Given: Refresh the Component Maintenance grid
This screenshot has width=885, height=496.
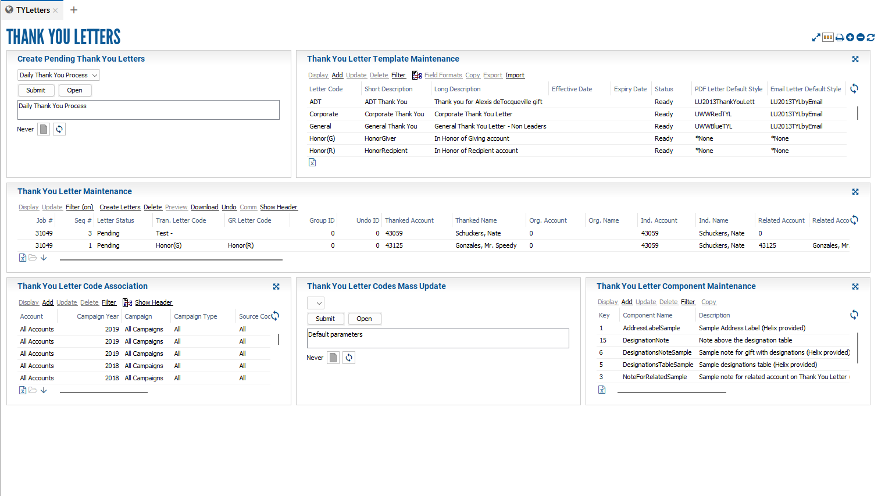Looking at the screenshot, I should (x=854, y=315).
